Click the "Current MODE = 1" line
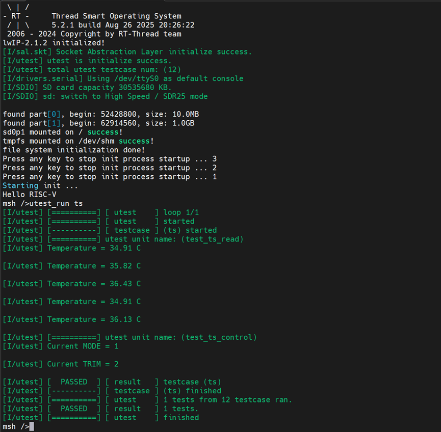The image size is (441, 432). pyautogui.click(x=61, y=346)
